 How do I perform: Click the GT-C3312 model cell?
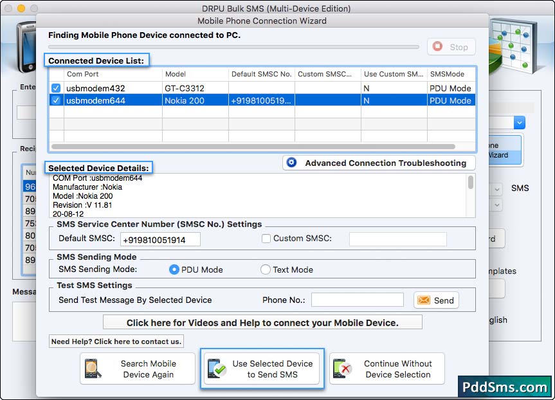click(196, 88)
